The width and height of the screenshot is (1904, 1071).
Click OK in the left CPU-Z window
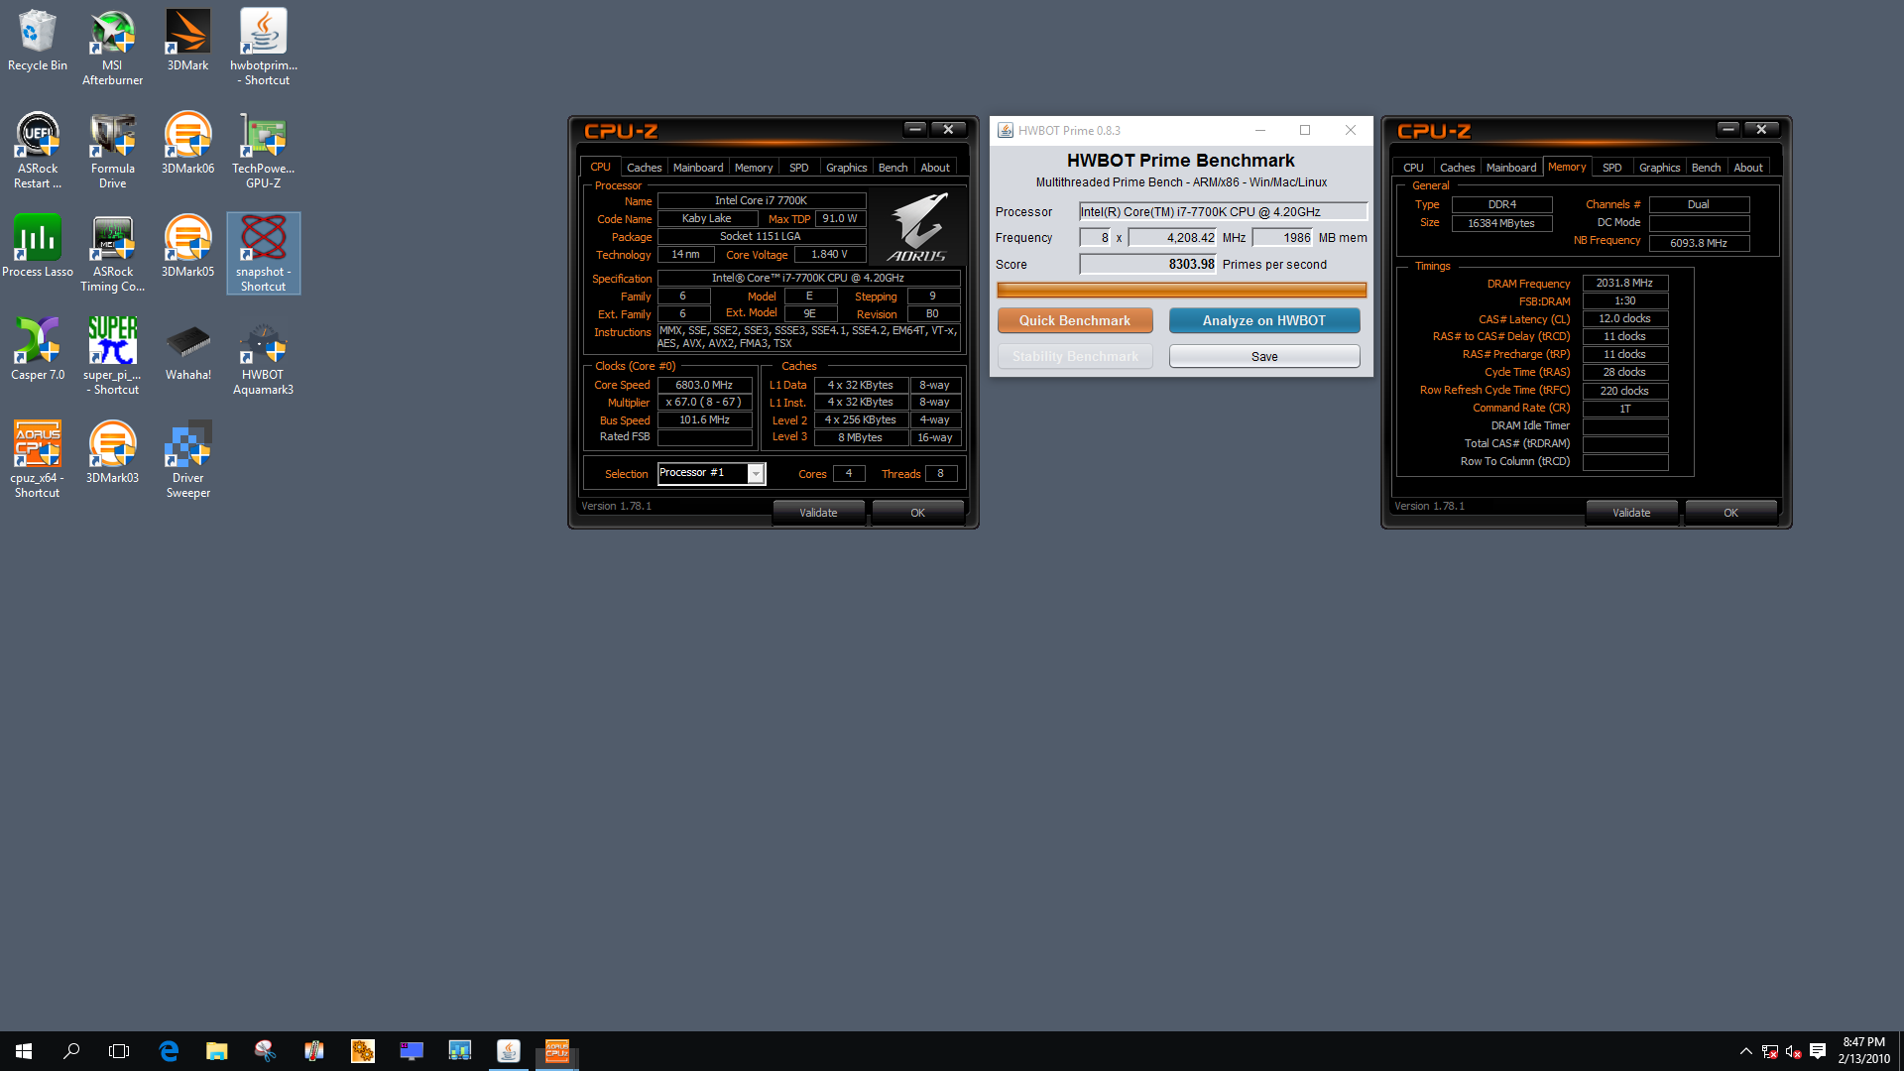coord(917,513)
